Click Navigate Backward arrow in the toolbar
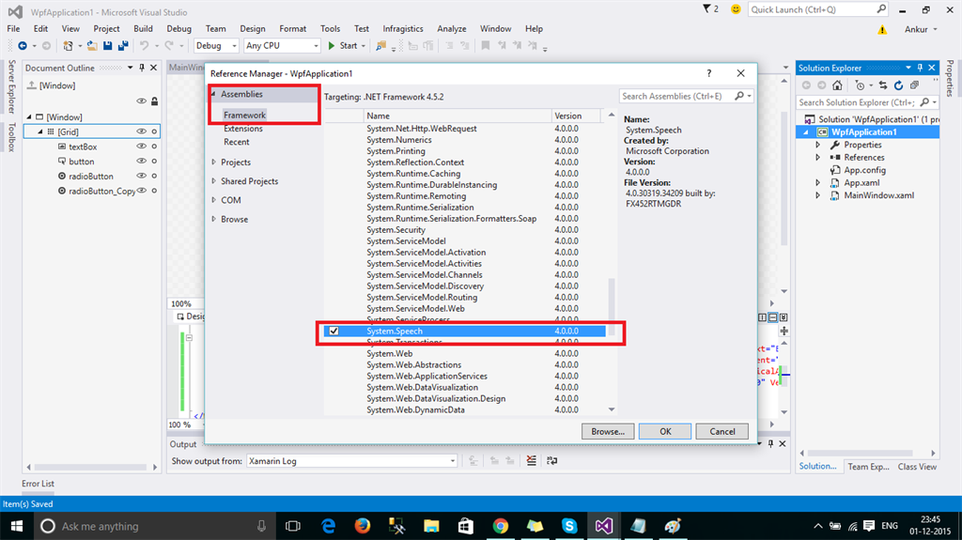Image resolution: width=962 pixels, height=540 pixels. [23, 46]
